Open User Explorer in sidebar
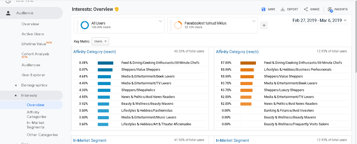Screen dimensions: 357x144 click(33, 75)
